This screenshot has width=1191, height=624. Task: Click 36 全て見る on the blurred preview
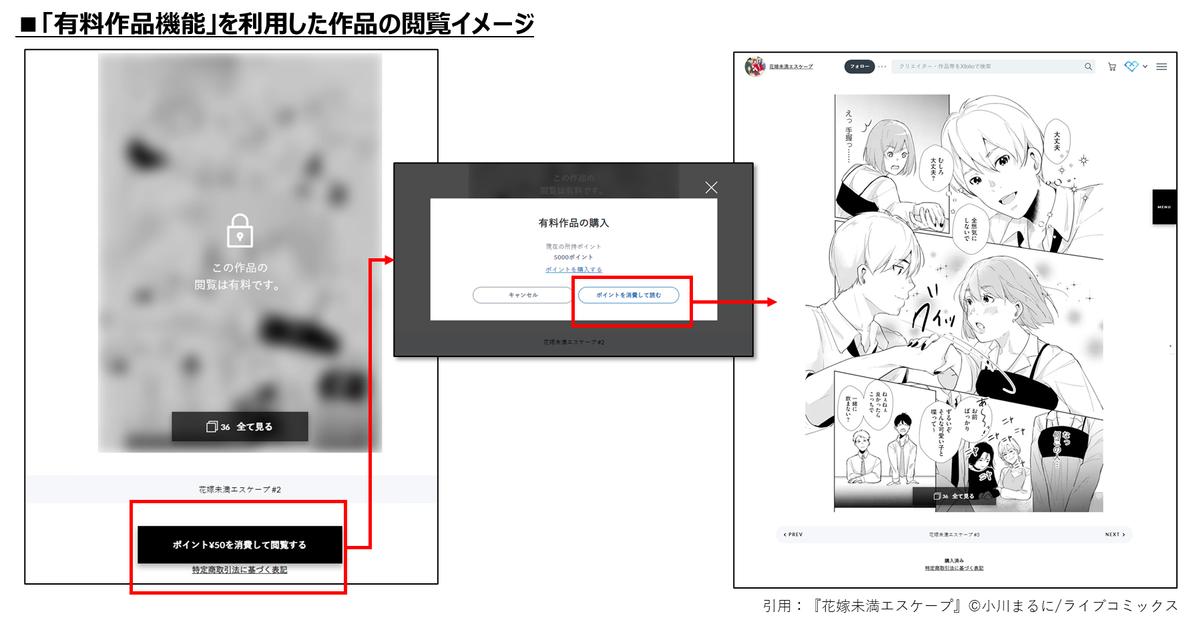click(240, 426)
